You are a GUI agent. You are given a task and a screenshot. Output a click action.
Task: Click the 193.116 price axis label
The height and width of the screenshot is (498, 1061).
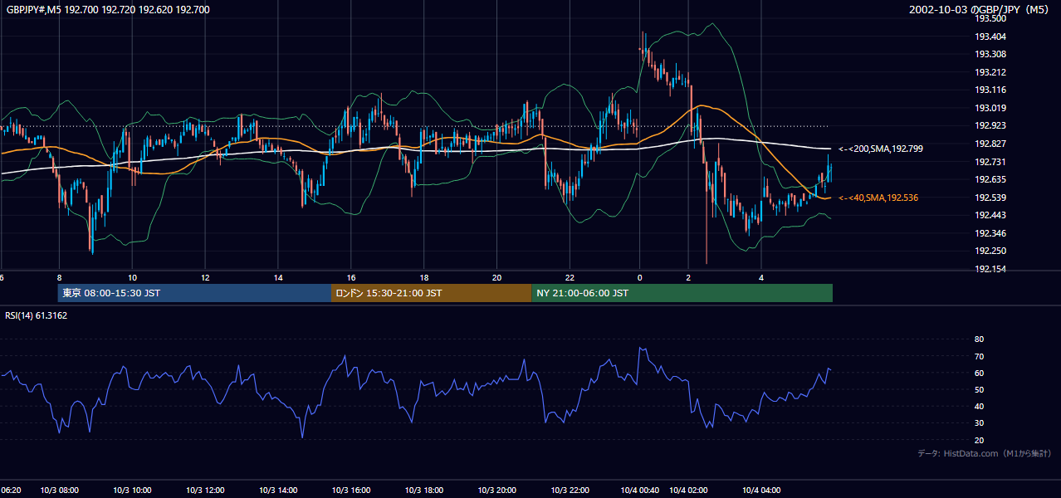990,90
